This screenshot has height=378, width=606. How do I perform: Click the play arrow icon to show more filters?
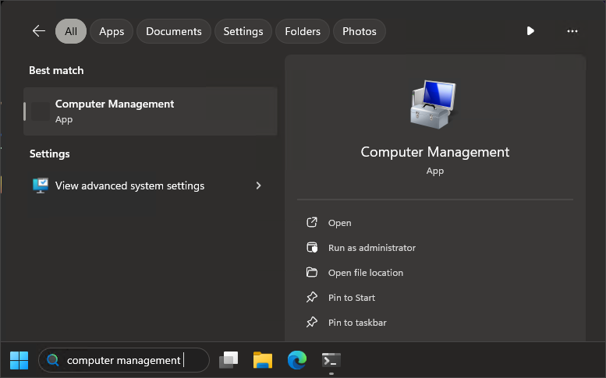tap(530, 31)
